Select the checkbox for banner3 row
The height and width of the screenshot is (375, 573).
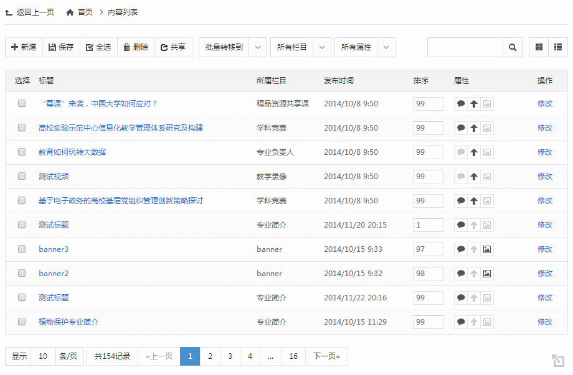pyautogui.click(x=22, y=249)
